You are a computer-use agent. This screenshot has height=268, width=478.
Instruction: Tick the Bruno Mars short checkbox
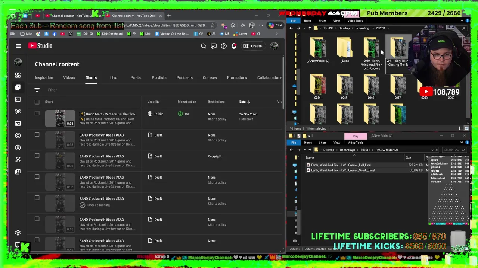[37, 113]
